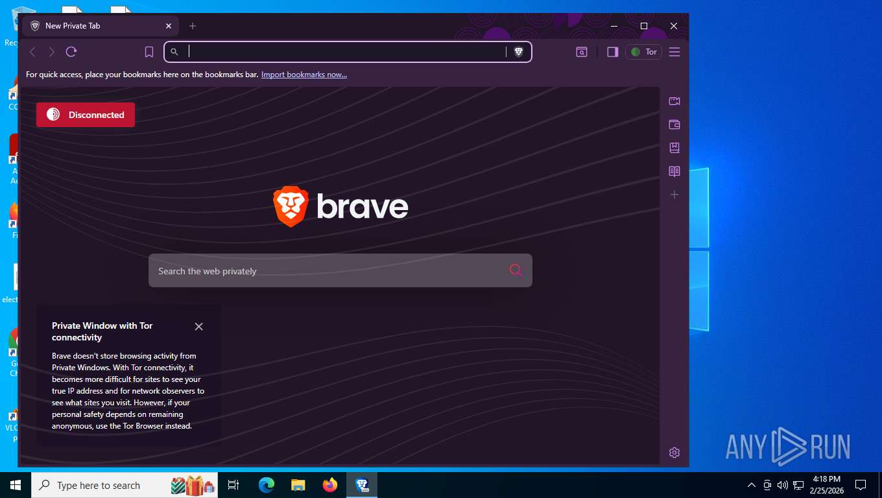
Task: Open a new tab with plus button
Action: click(x=193, y=26)
